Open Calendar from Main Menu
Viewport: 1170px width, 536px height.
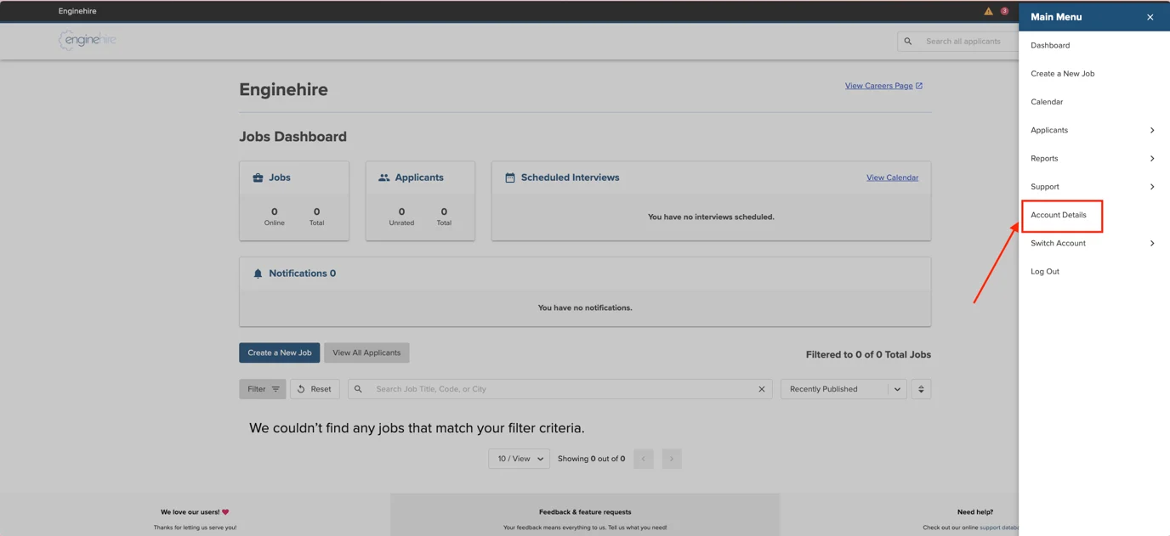click(x=1047, y=102)
